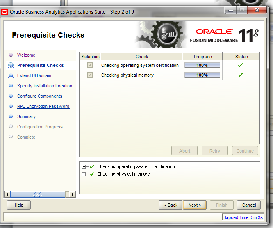
Task: Go to Extend BI Domain step
Action: pyautogui.click(x=34, y=75)
